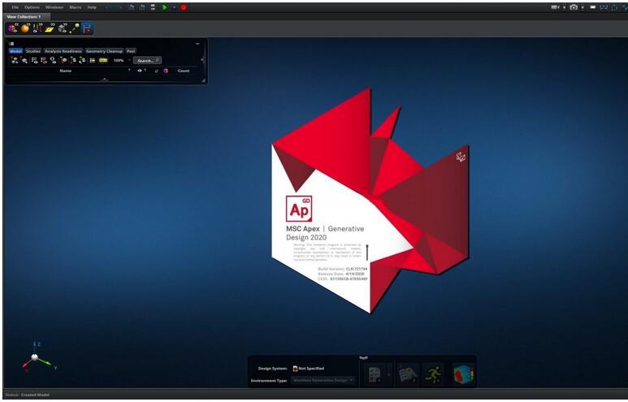
Task: Click the red cube color column icon
Action: [x=166, y=71]
